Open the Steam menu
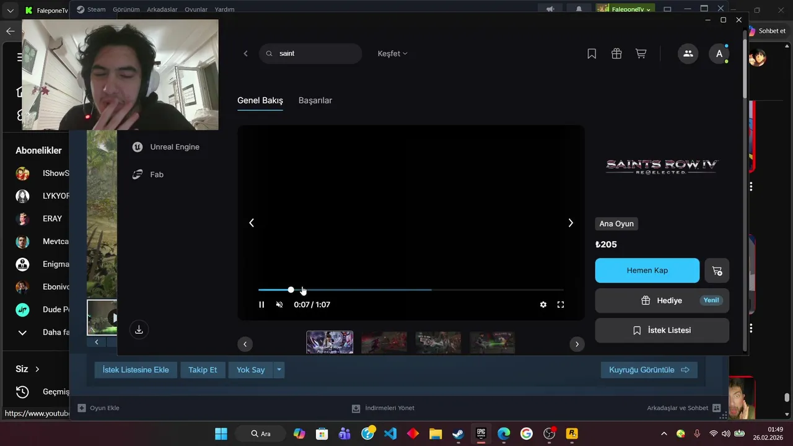Image resolution: width=793 pixels, height=446 pixels. (91, 9)
